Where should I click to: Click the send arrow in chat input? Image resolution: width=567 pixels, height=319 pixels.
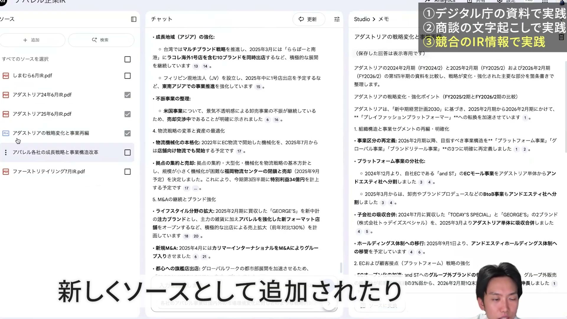click(x=329, y=303)
